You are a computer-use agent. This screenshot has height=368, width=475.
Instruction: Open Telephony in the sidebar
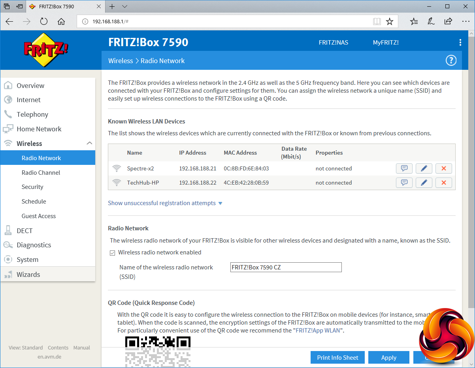pos(48,114)
